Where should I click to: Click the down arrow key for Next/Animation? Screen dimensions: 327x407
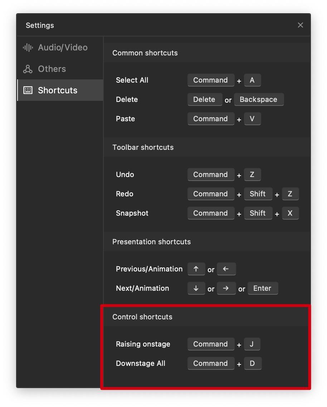coord(196,288)
